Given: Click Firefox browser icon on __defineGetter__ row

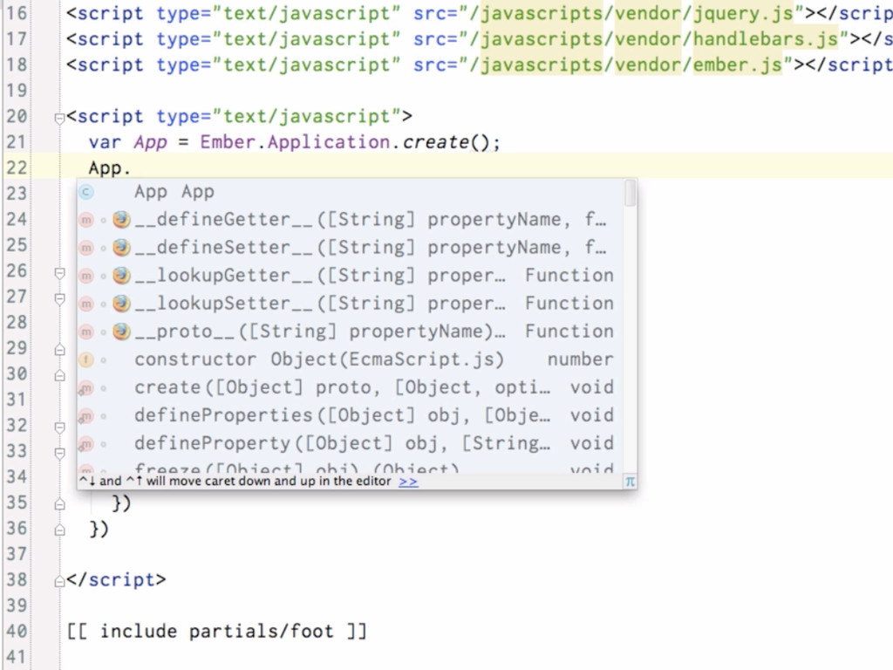Looking at the screenshot, I should point(121,219).
